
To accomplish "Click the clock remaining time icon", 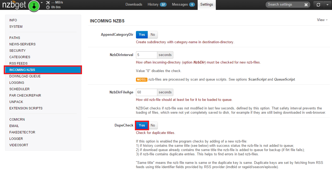I will (x=48, y=7).
